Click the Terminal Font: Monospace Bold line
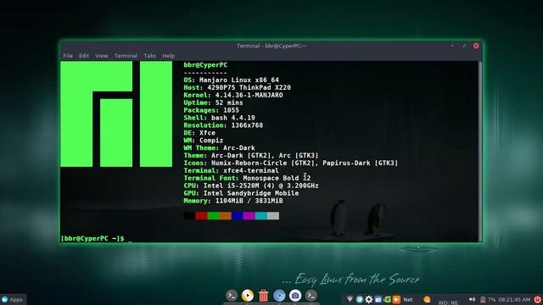543x305 pixels. pyautogui.click(x=247, y=178)
